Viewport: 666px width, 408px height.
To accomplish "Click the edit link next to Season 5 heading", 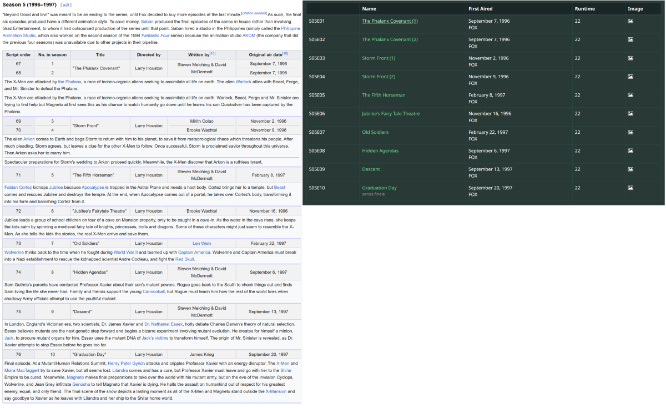I will [x=65, y=4].
